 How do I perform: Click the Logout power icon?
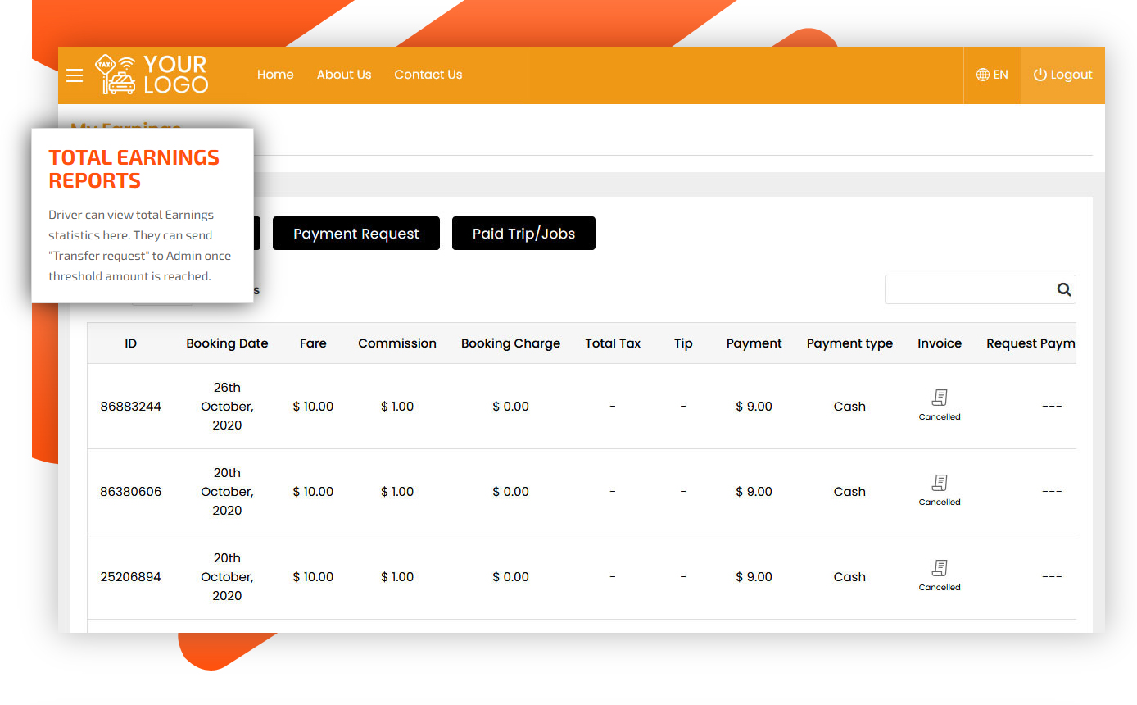[1040, 75]
